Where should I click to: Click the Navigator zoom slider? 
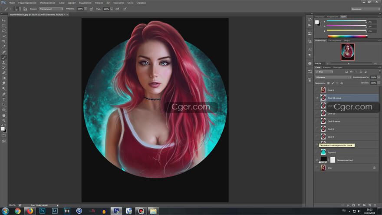[349, 63]
